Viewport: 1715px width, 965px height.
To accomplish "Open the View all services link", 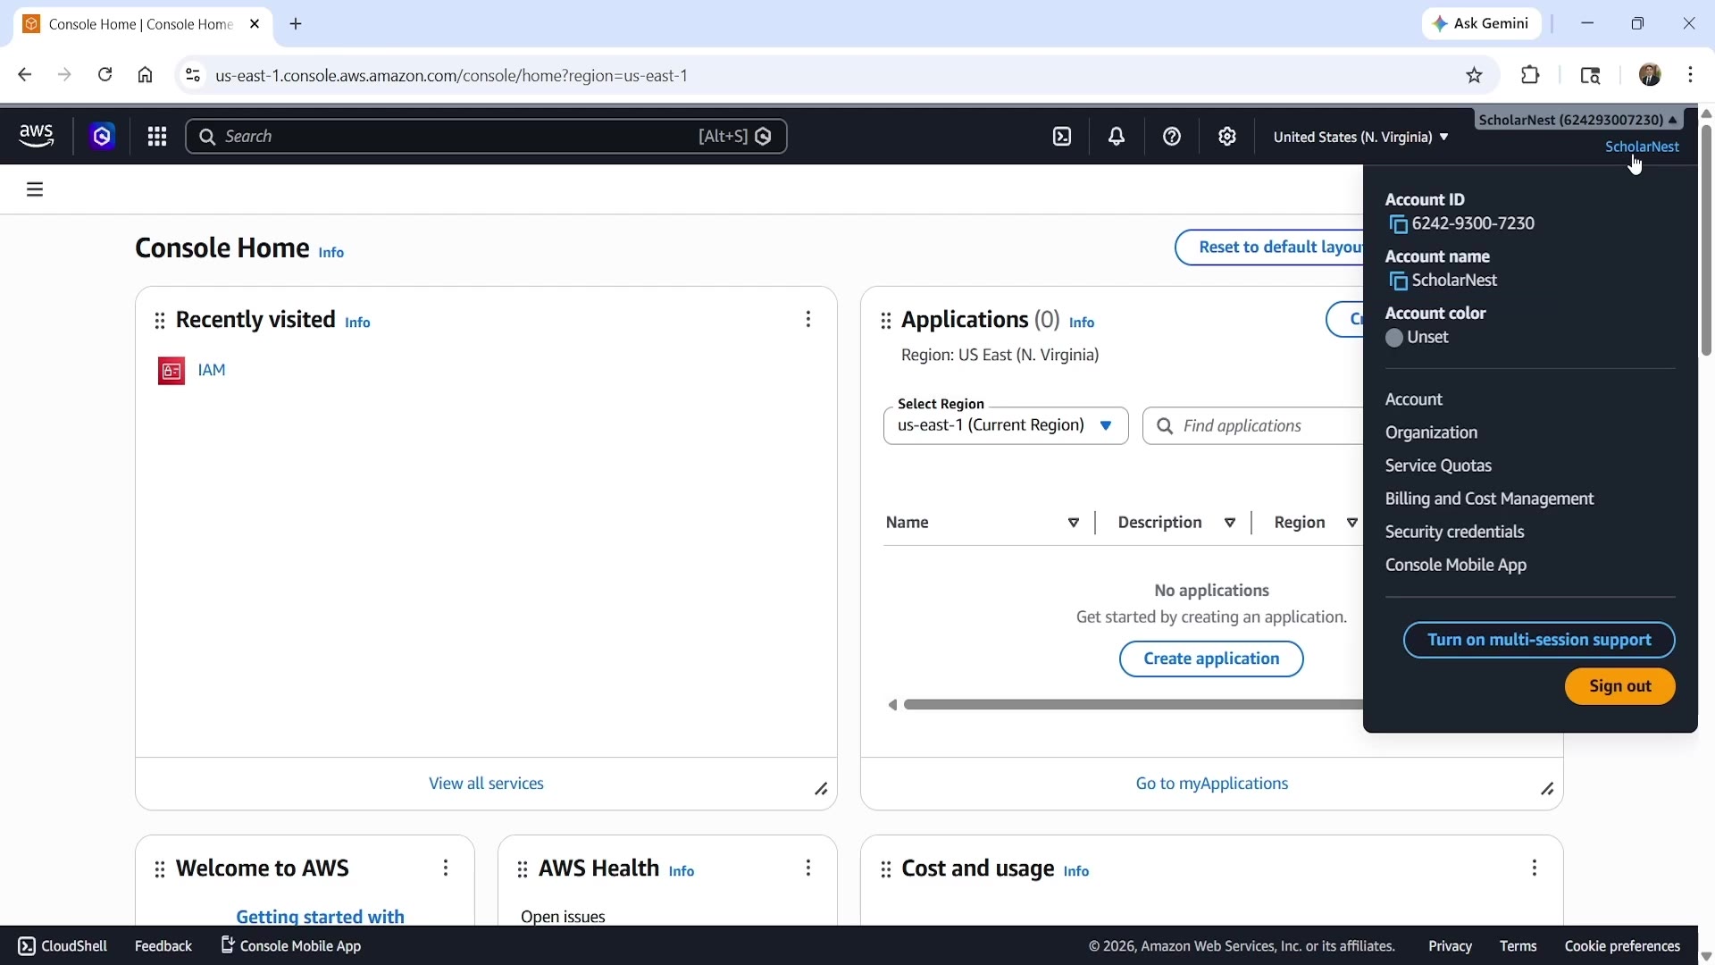I will pos(486,784).
